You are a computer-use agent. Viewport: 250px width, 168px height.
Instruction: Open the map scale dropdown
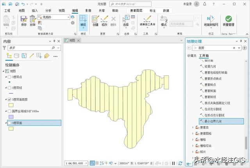point(86,163)
